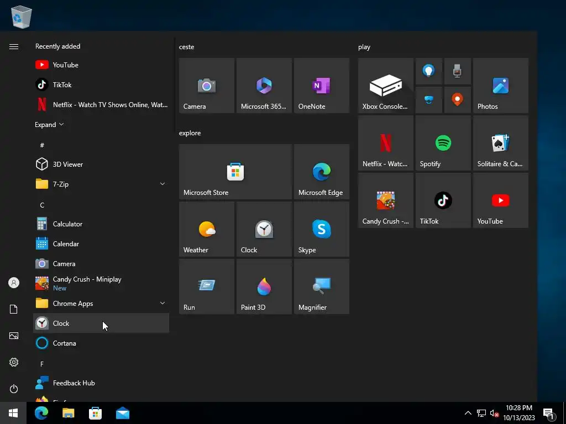Open the Candy Crush tile in play group
Viewport: 566px width, 424px height.
tap(385, 200)
